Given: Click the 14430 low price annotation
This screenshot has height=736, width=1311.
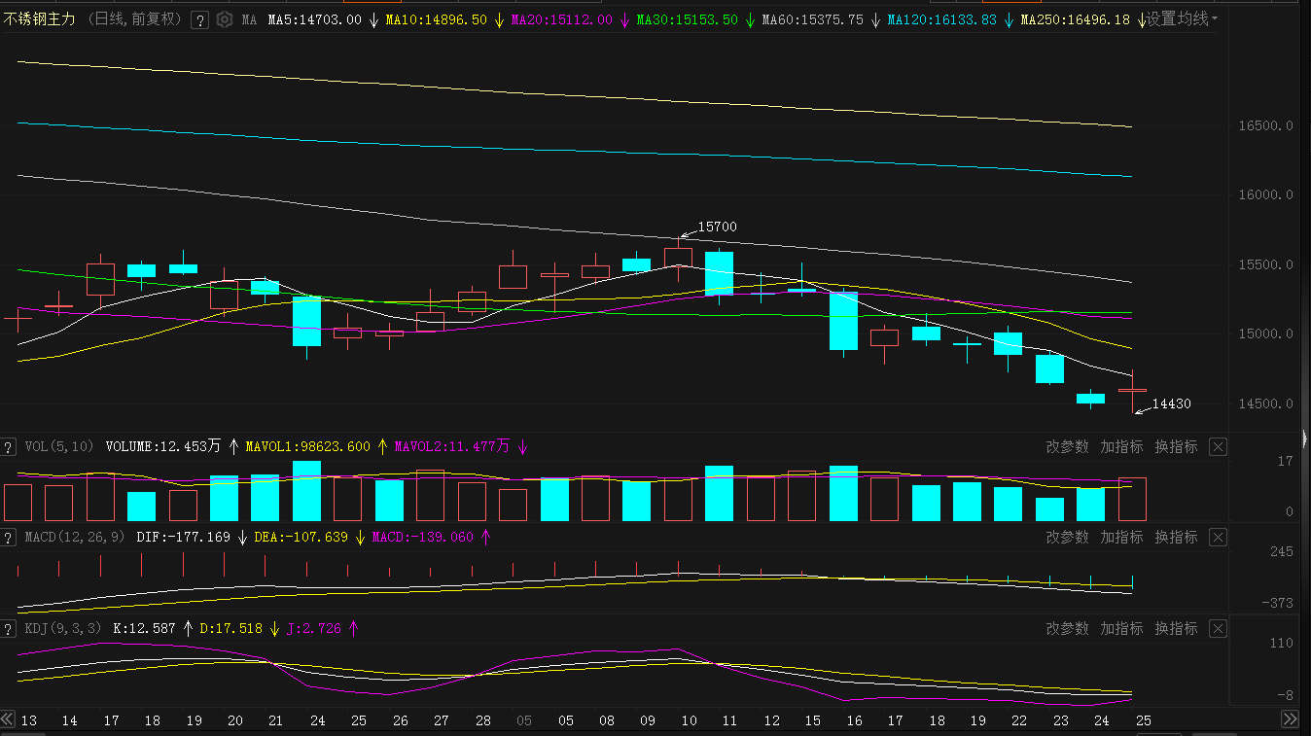Looking at the screenshot, I should pyautogui.click(x=1171, y=403).
